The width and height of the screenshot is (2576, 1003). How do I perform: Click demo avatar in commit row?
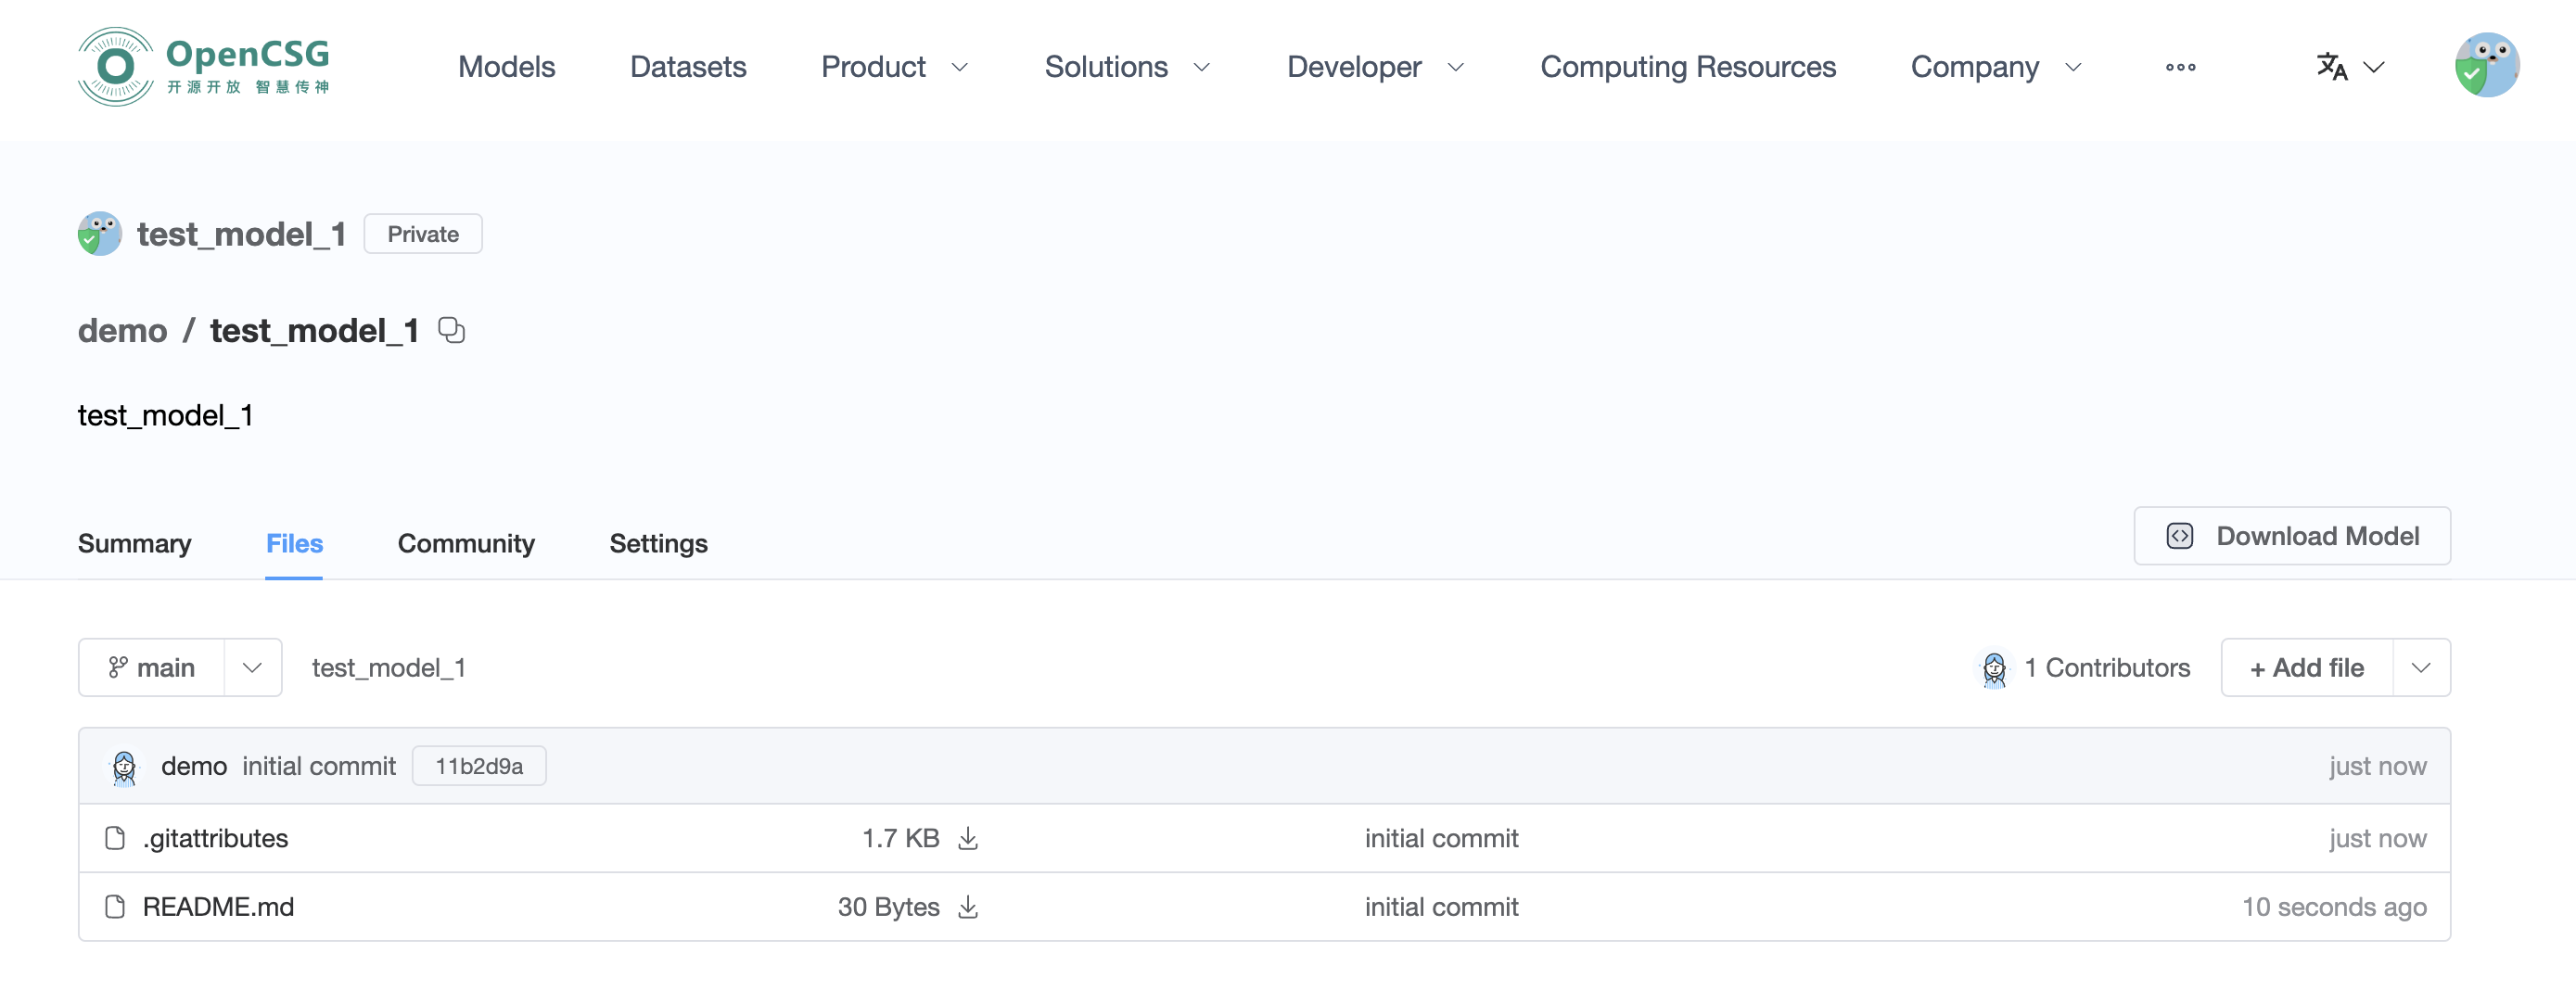124,767
